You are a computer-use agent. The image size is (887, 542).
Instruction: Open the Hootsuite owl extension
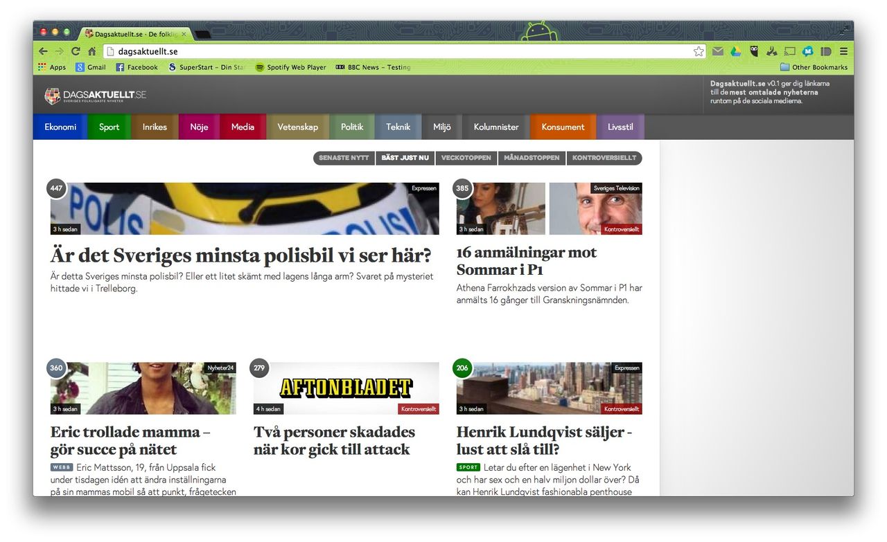(x=754, y=51)
